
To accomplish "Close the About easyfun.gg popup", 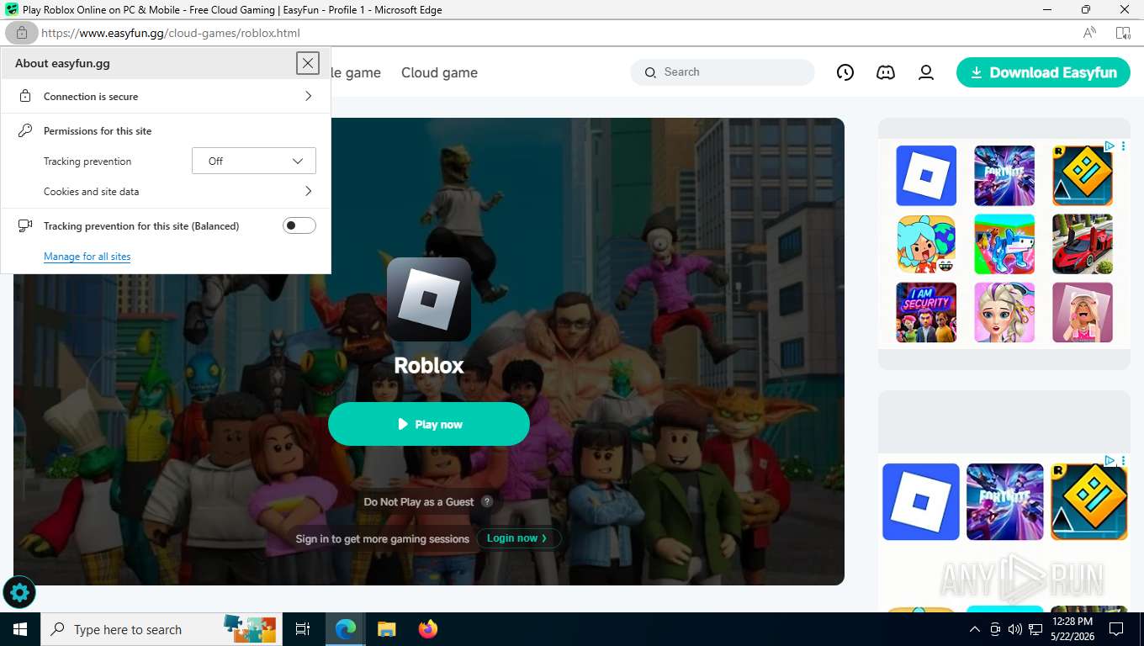I will pyautogui.click(x=308, y=63).
